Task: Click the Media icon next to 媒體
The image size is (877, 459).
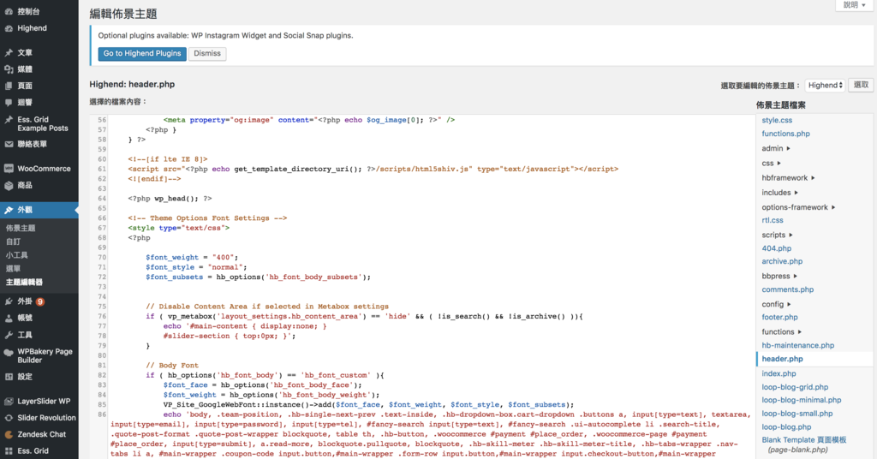Action: pos(9,69)
